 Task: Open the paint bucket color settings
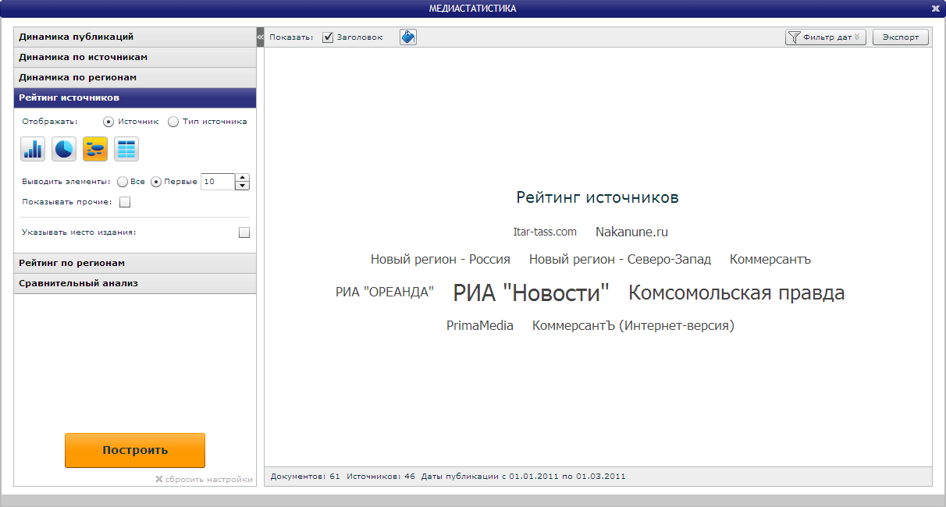tap(408, 37)
